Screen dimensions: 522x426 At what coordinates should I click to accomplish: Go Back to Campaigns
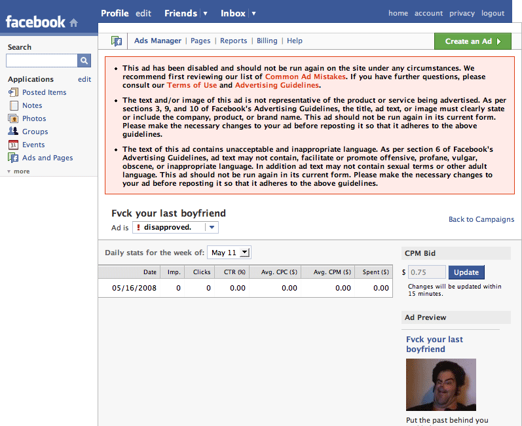pyautogui.click(x=481, y=219)
